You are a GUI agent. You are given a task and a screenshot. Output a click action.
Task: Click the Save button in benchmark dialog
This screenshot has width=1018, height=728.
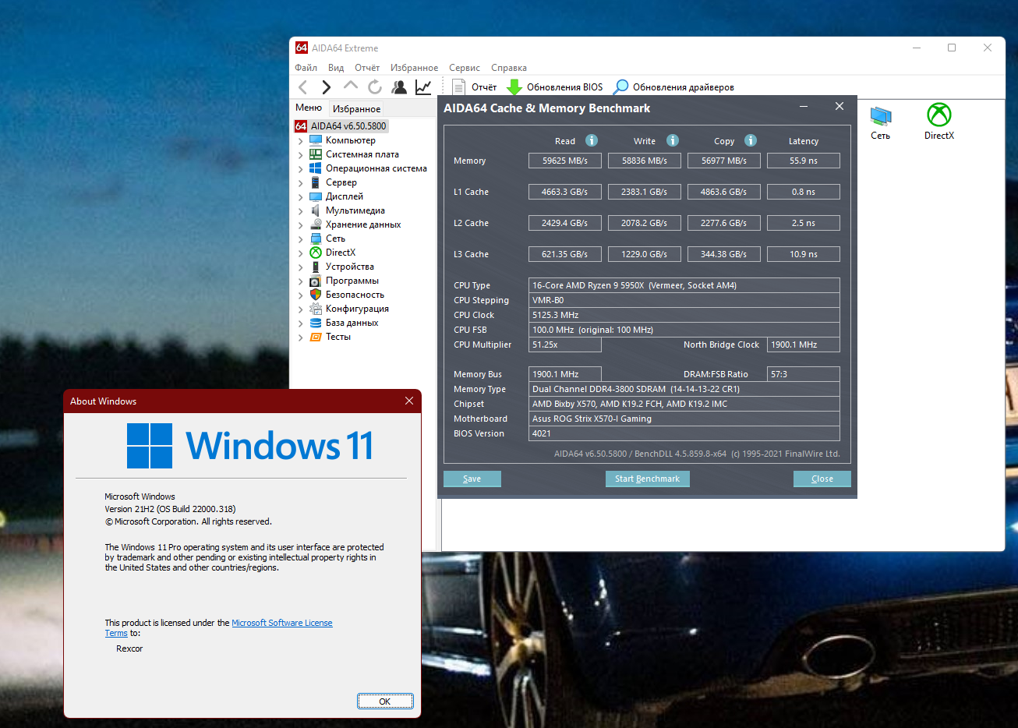point(472,479)
